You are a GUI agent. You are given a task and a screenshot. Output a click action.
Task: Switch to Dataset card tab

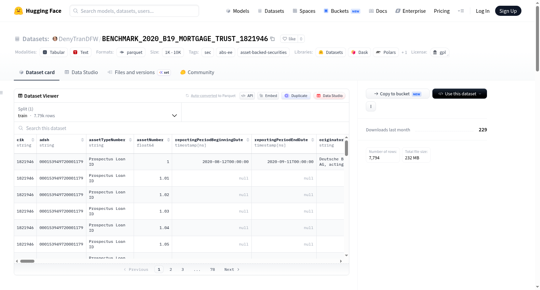pyautogui.click(x=36, y=72)
